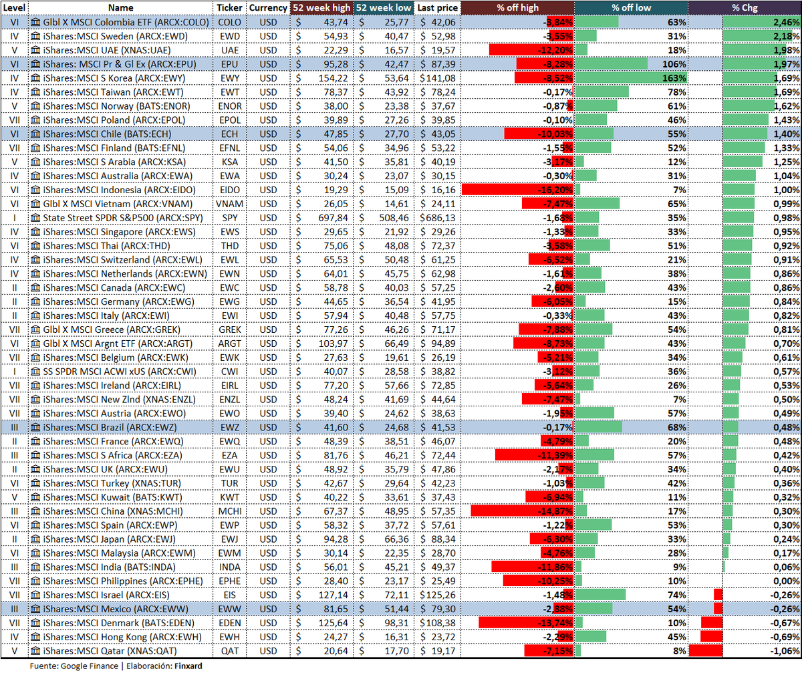Click the bank icon for MSCI Finland
The image size is (802, 673).
(35, 148)
